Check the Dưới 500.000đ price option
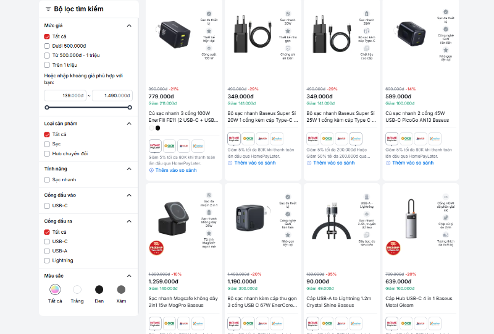Screen dimensions: 494x334 47,46
